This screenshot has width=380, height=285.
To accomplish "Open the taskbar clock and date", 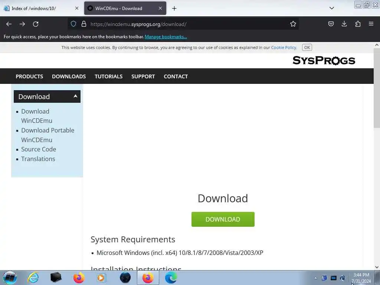I will (361, 278).
